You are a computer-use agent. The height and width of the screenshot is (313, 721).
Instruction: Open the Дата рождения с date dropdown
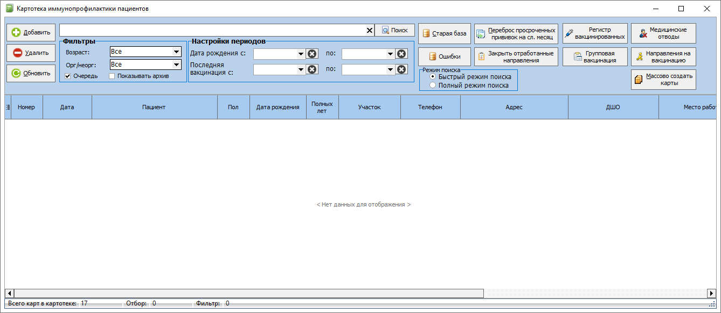pyautogui.click(x=301, y=54)
